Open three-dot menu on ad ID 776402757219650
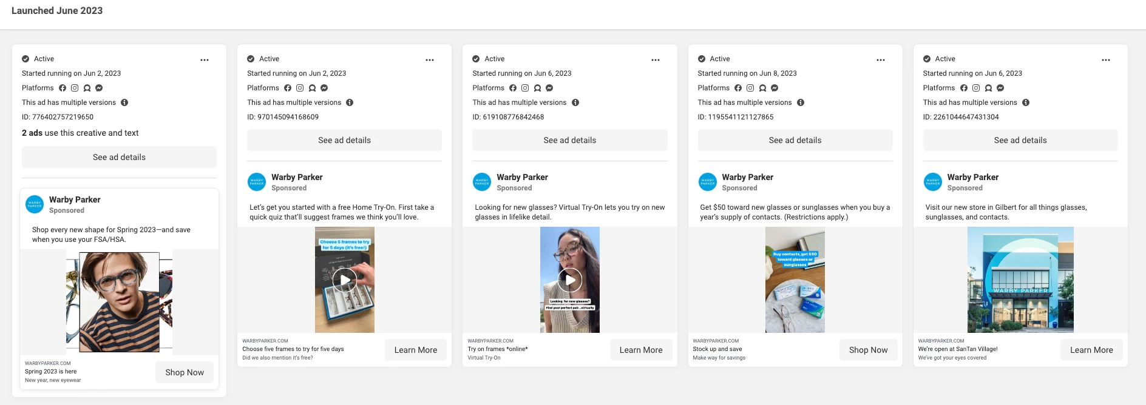This screenshot has width=1146, height=405. click(205, 60)
